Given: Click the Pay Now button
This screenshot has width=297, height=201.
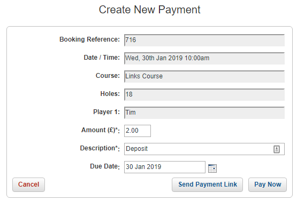Looking at the screenshot, I should pos(268,184).
